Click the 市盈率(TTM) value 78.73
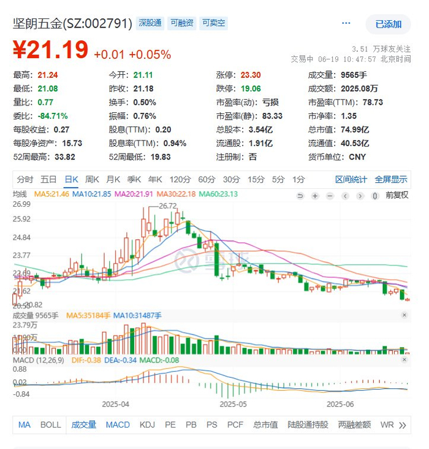429x449 pixels. pyautogui.click(x=373, y=102)
